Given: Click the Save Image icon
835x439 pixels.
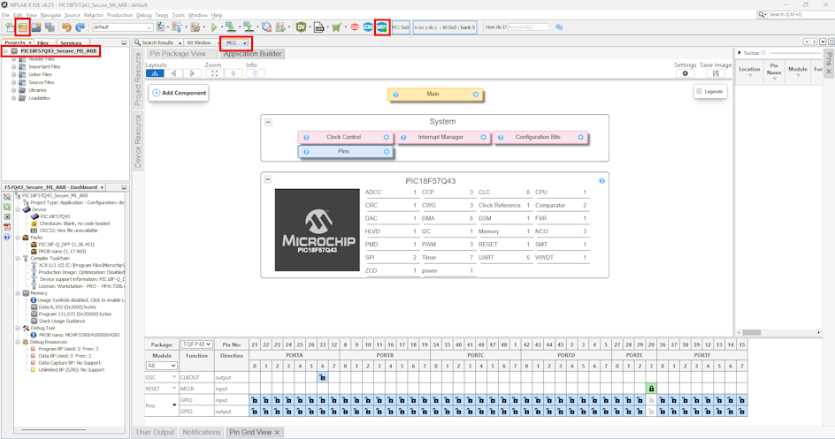Looking at the screenshot, I should point(716,73).
